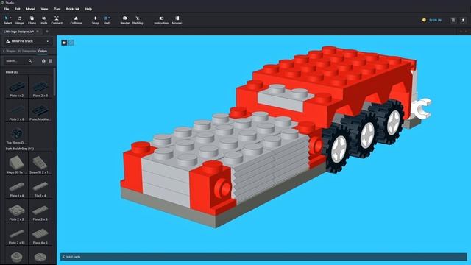Open the Edit menu

(18, 9)
